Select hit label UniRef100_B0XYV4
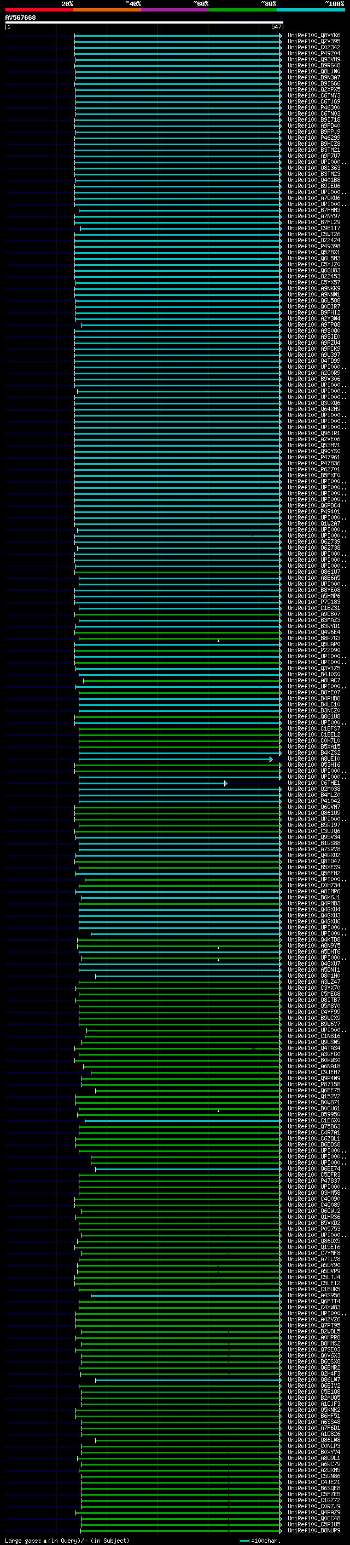Screen dimensions: 350x1545 point(314,1452)
